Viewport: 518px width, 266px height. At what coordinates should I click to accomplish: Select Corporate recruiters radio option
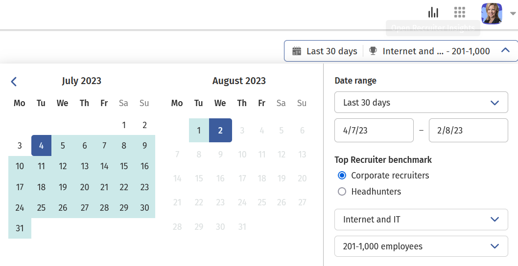(342, 176)
